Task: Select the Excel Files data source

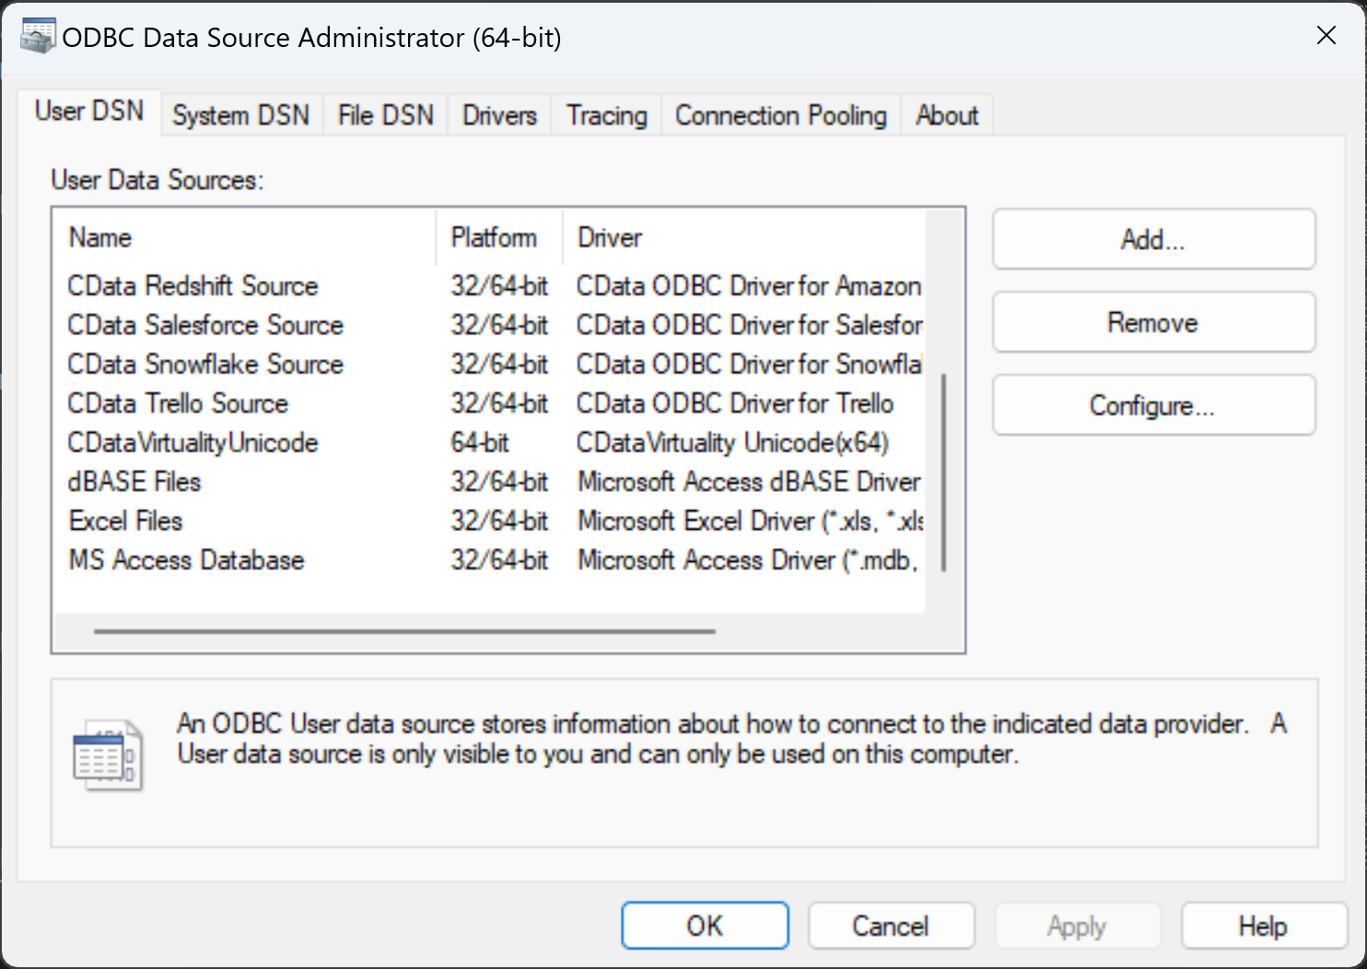Action: (125, 520)
